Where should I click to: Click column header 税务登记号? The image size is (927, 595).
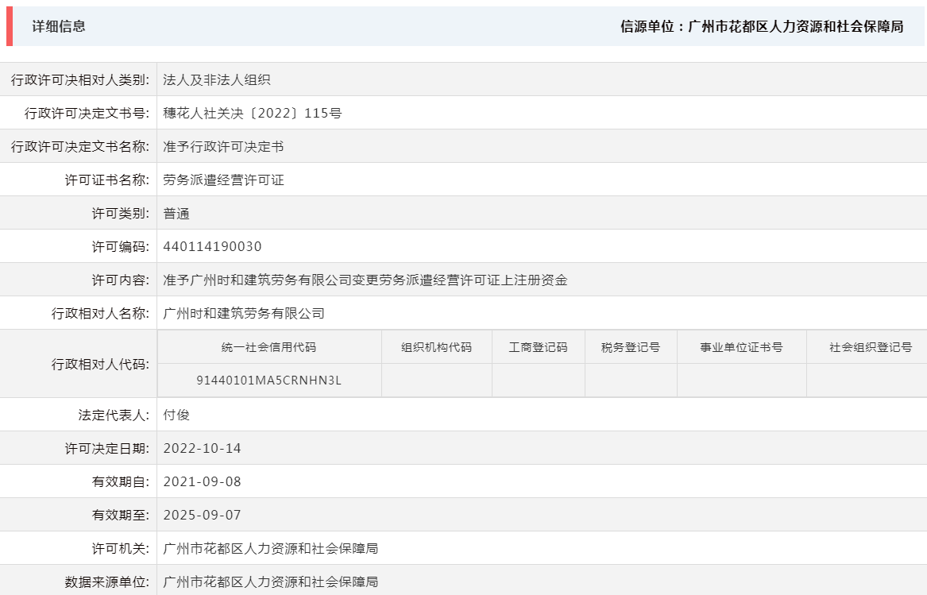(x=631, y=347)
